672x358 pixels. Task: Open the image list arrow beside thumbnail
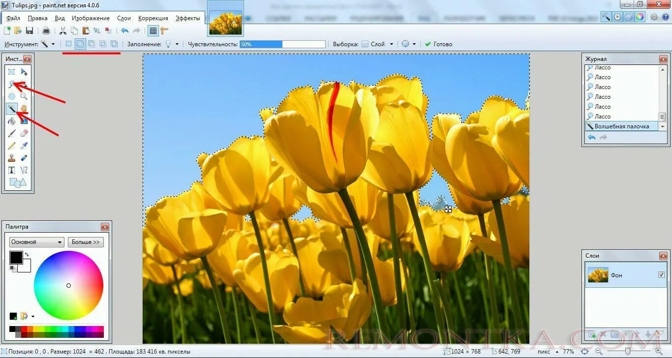248,18
